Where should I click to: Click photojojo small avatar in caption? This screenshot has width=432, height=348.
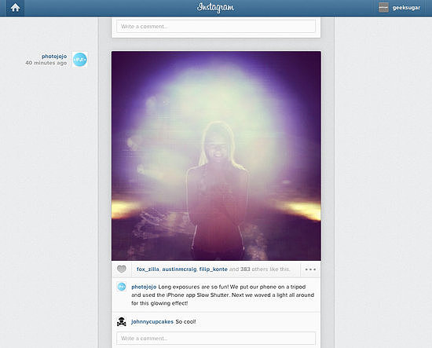pos(122,287)
